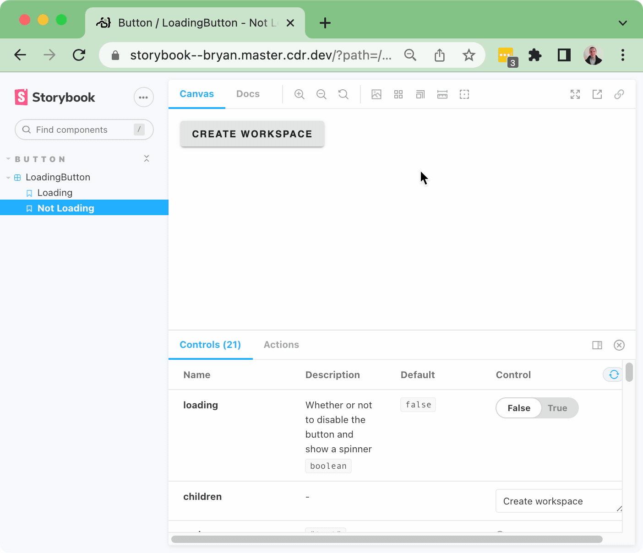Apply a grid to the preview

398,94
